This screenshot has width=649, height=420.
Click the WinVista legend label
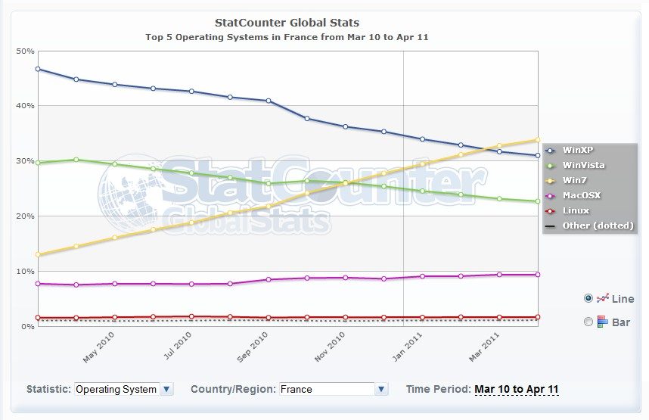click(x=584, y=165)
